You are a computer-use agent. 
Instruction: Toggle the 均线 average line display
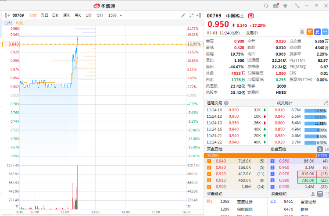[x=20, y=23]
